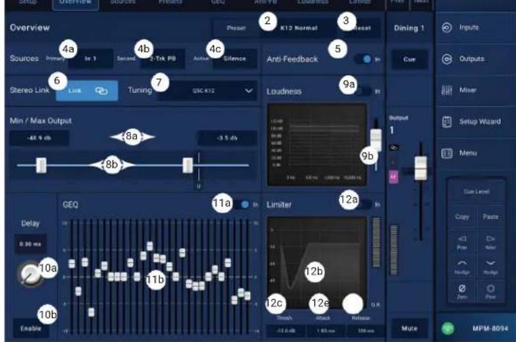The height and width of the screenshot is (342, 516).
Task: Toggle the Anti-Feedback In switch
Action: click(363, 59)
